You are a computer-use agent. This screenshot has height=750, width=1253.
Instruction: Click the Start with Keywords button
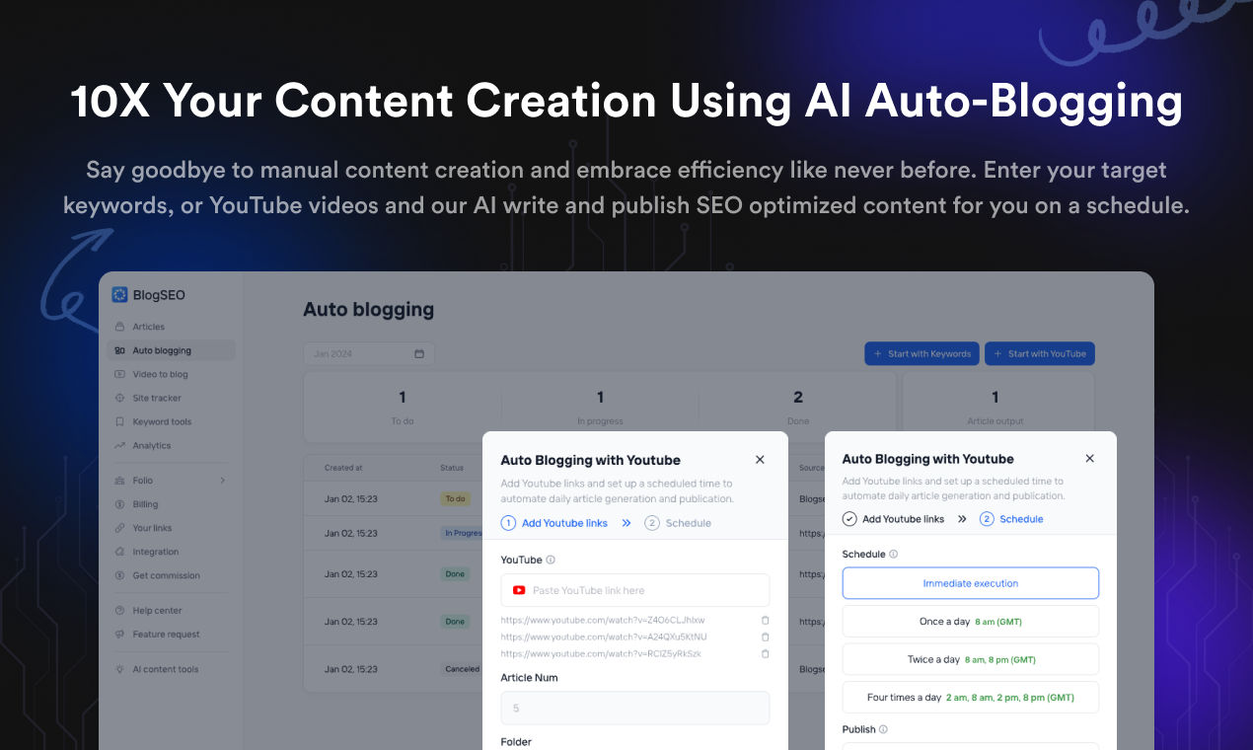921,353
